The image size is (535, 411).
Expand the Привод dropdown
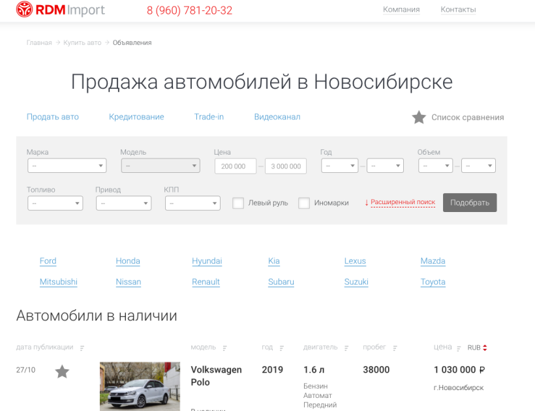[x=123, y=204]
